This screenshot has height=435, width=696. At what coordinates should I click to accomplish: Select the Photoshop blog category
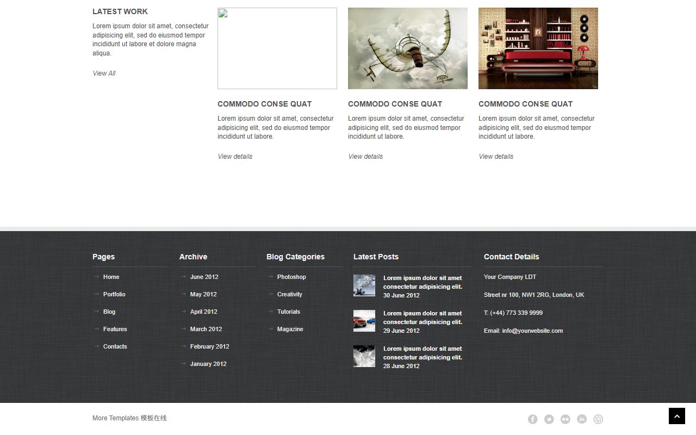291,277
